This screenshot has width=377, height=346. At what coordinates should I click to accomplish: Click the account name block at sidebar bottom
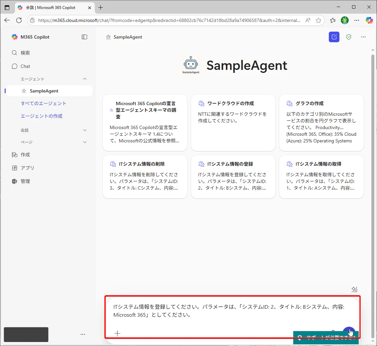26,334
